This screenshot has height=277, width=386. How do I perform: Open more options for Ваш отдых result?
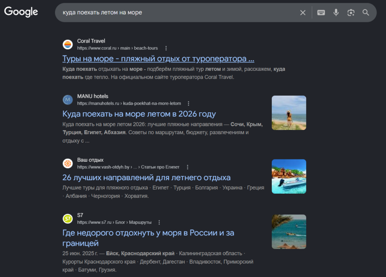tap(188, 167)
